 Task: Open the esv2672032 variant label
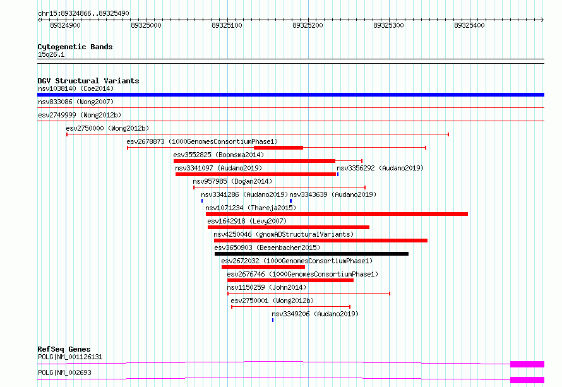[297, 261]
